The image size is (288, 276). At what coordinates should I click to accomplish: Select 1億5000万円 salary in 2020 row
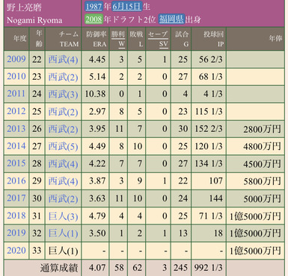point(255,251)
